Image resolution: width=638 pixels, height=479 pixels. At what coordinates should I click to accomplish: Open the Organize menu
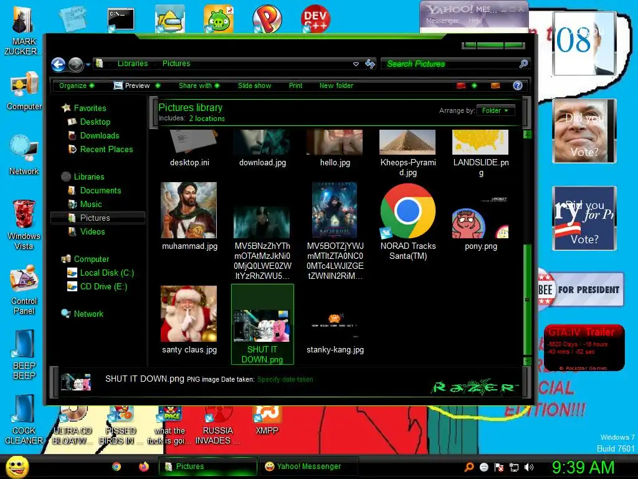pyautogui.click(x=77, y=85)
